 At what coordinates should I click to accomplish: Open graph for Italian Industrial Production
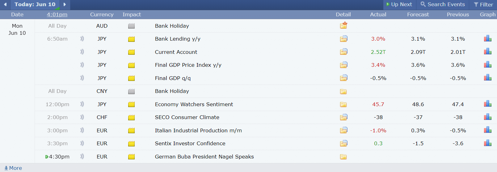[x=487, y=130]
